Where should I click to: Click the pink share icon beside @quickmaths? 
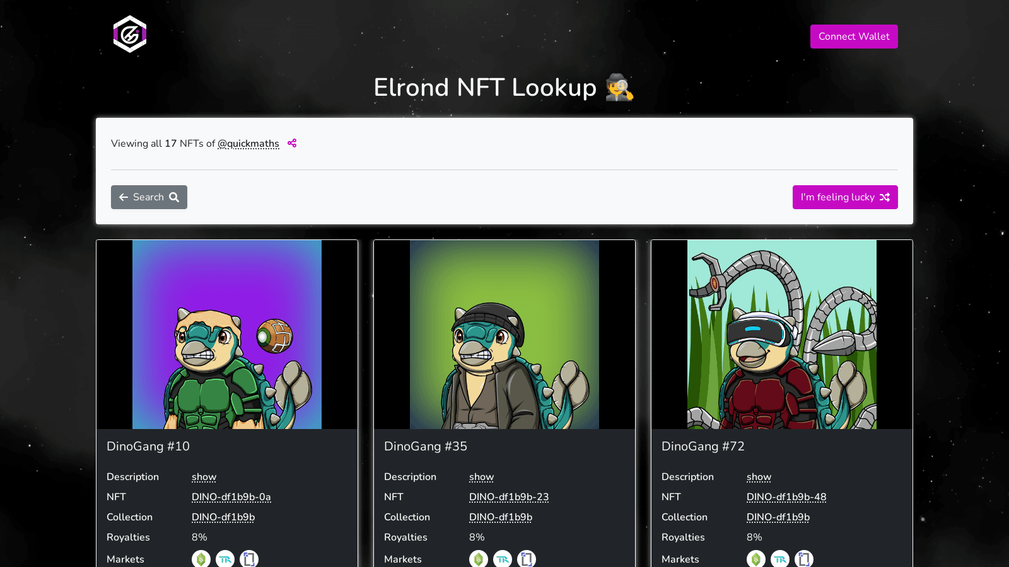pyautogui.click(x=292, y=144)
